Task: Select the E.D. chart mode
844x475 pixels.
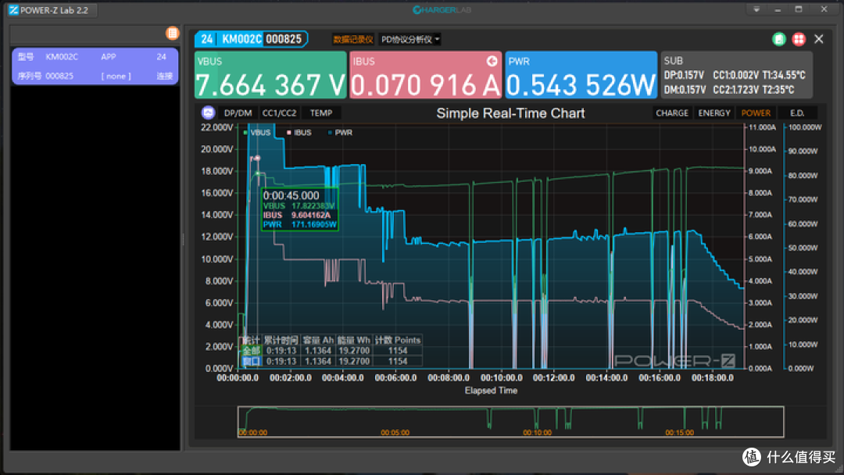Action: [x=797, y=113]
